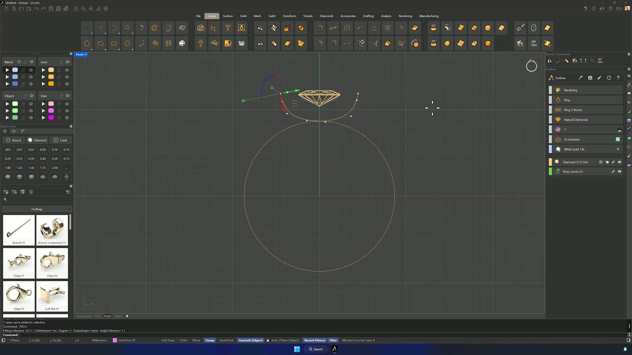The height and width of the screenshot is (355, 632).
Task: Select the Circle curve tool
Action: [x=87, y=43]
